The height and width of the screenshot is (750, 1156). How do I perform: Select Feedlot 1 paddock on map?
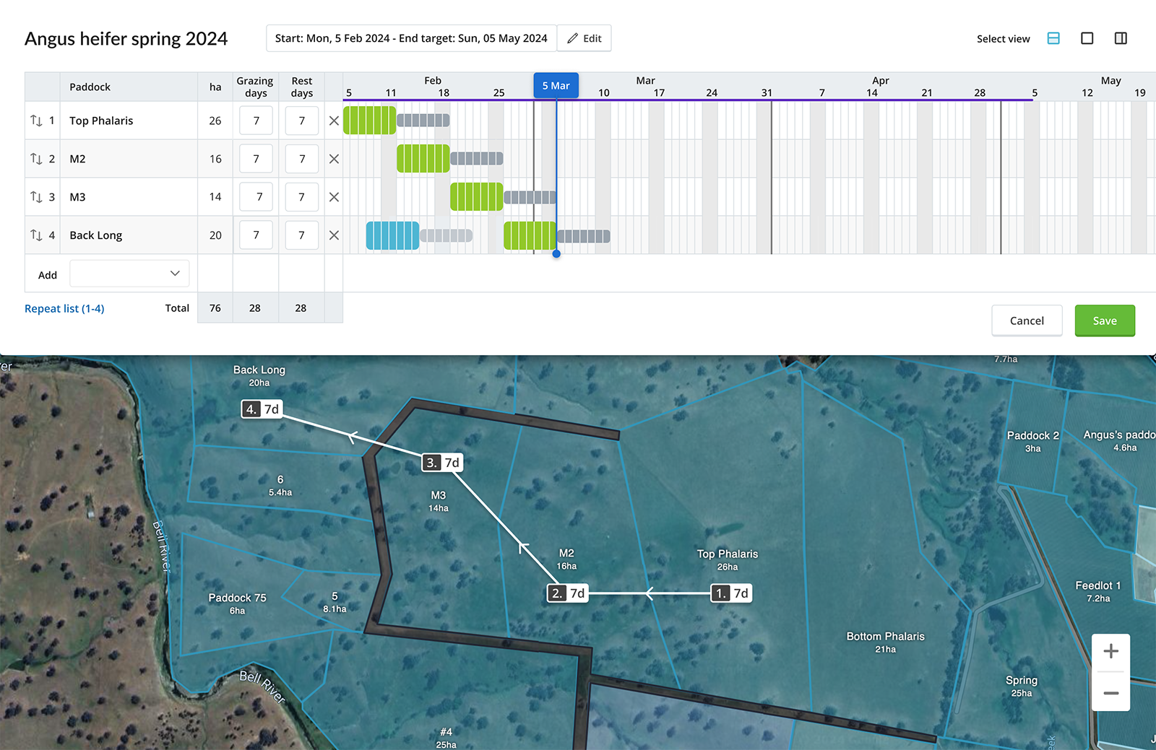point(1097,591)
